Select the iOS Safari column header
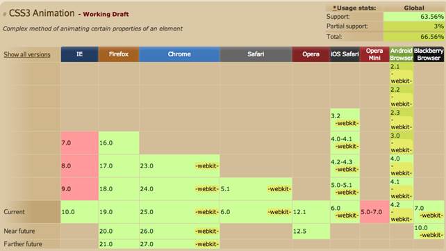The image size is (446, 251). point(345,54)
